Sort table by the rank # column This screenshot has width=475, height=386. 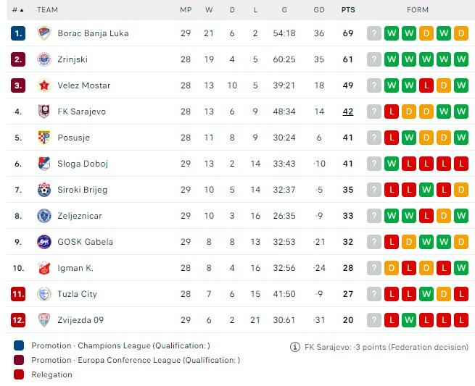(x=17, y=10)
